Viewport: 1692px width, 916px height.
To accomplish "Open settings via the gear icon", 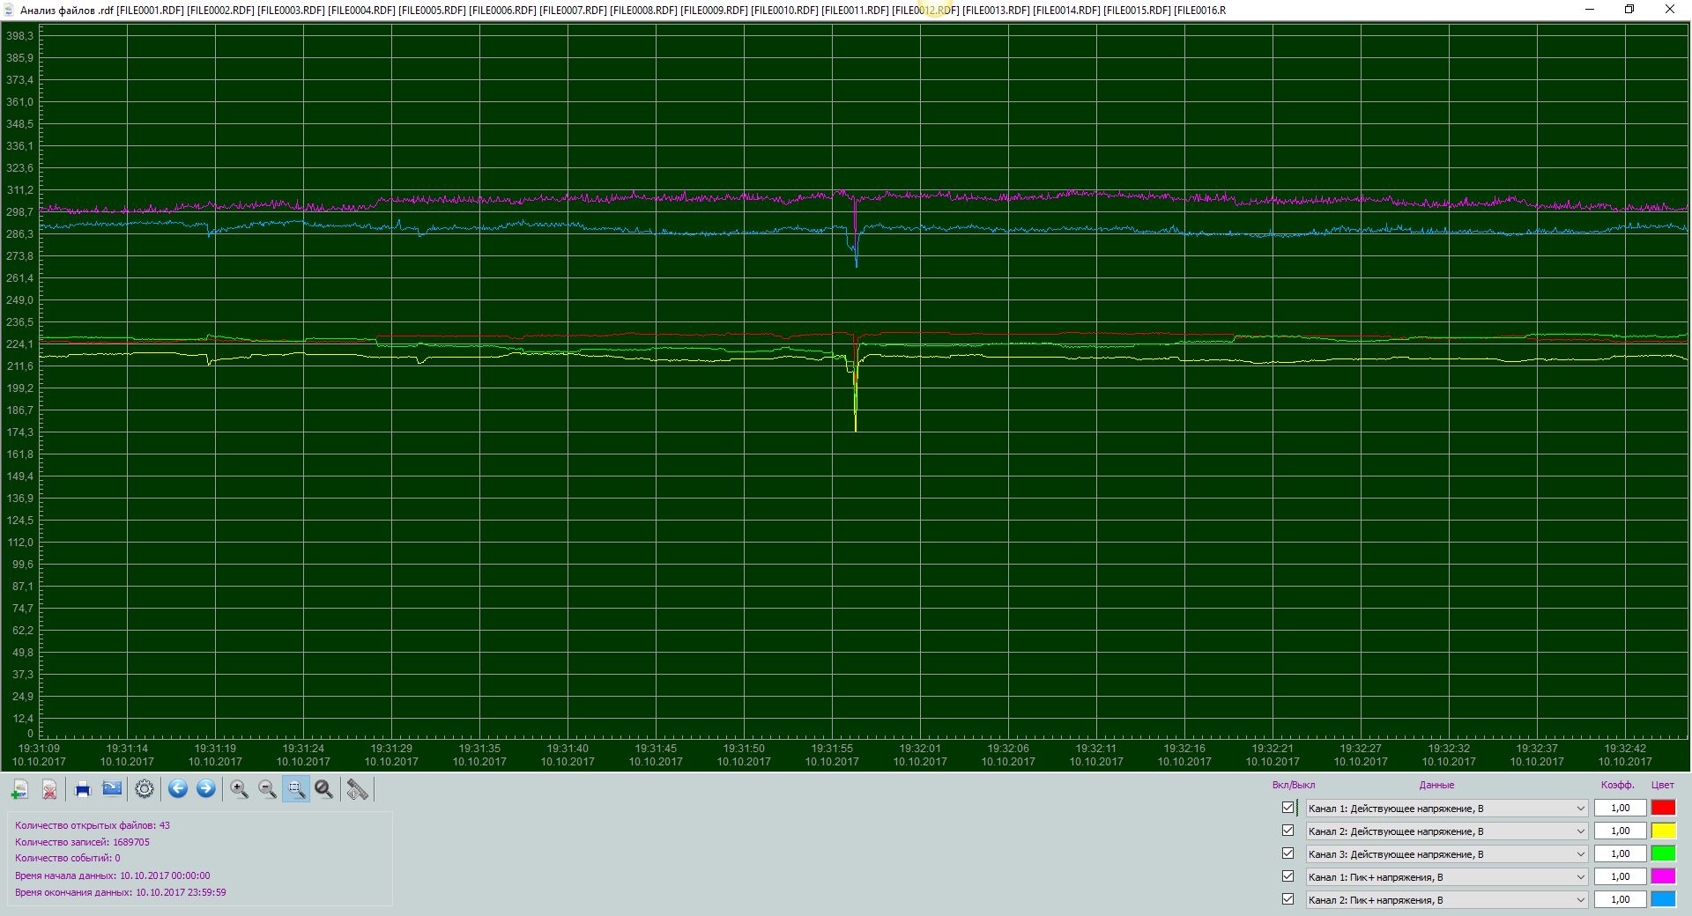I will (x=145, y=789).
